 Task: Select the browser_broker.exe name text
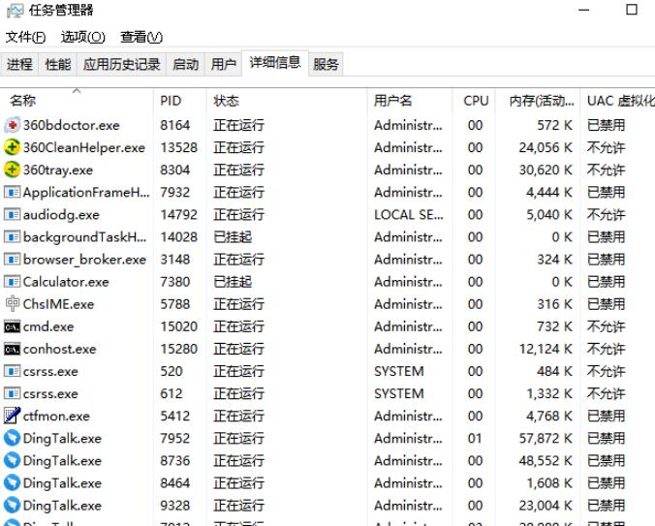pos(85,260)
